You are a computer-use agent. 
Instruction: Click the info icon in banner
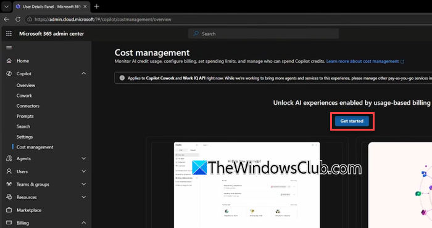(122, 78)
